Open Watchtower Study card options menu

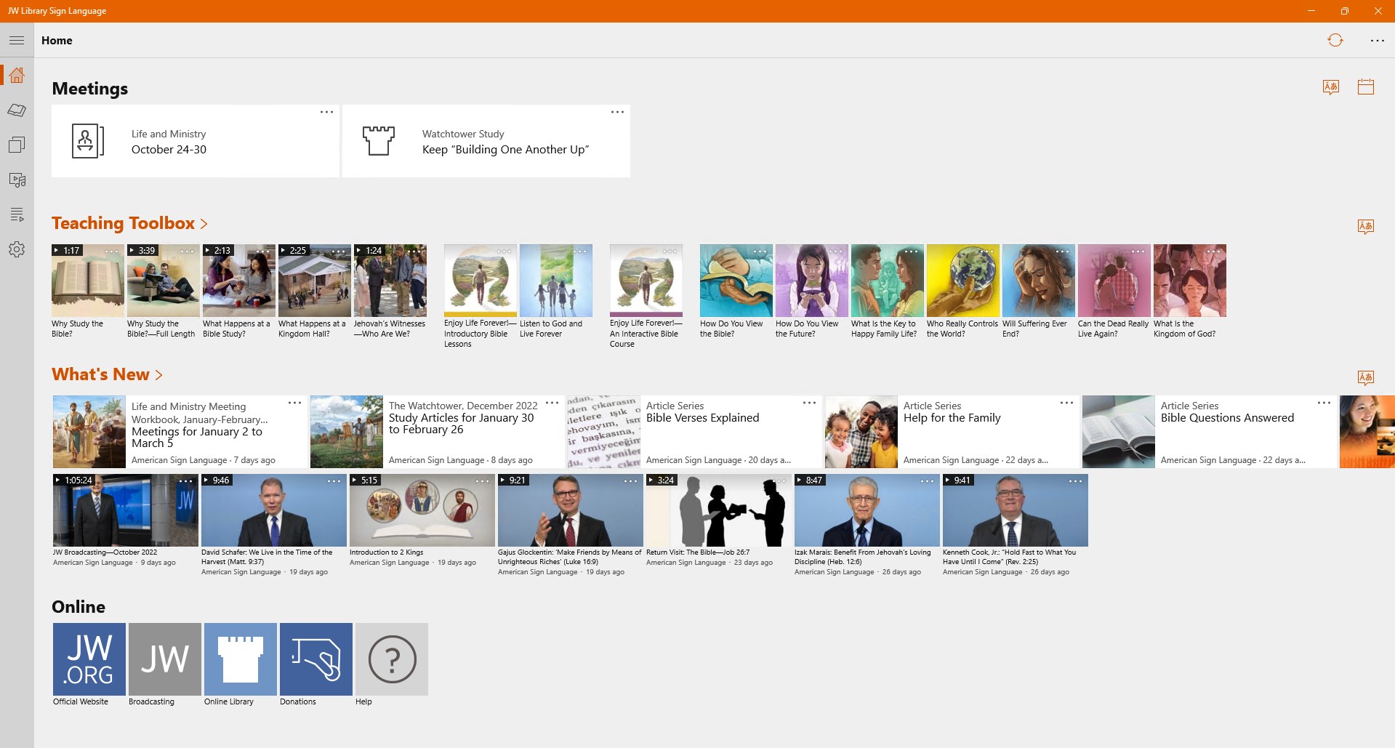tap(617, 112)
